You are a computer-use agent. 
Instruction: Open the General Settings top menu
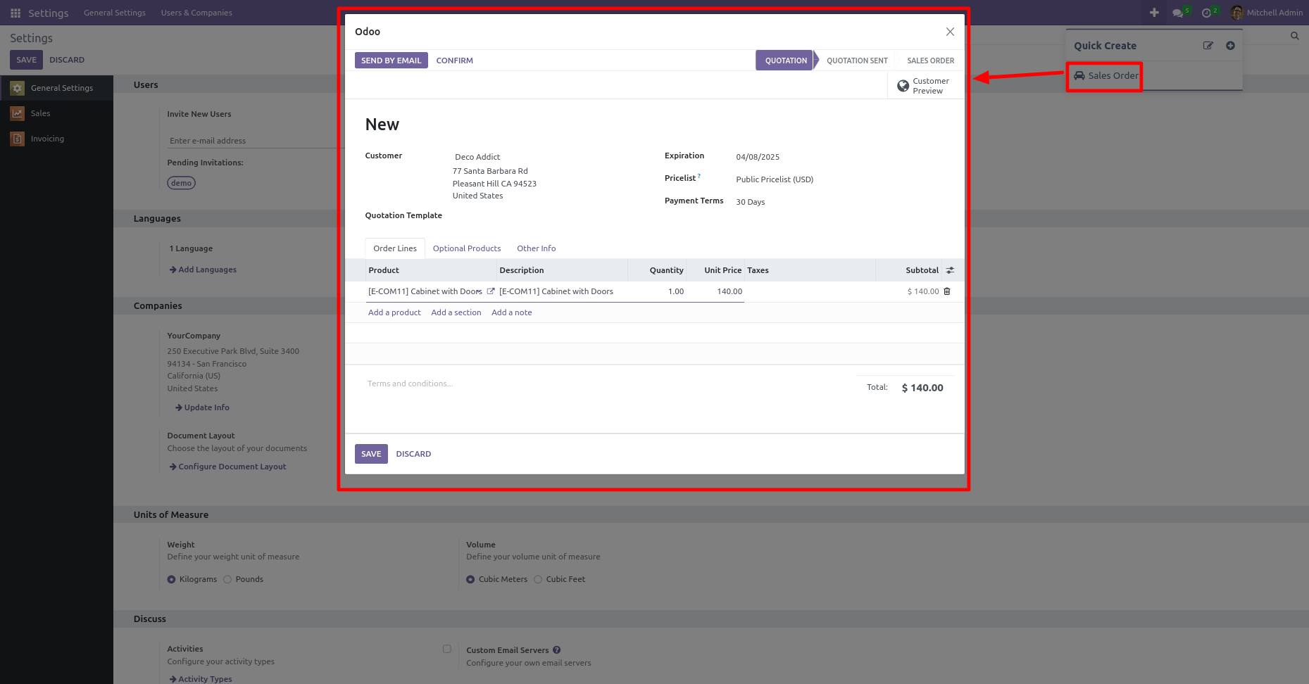pyautogui.click(x=115, y=13)
